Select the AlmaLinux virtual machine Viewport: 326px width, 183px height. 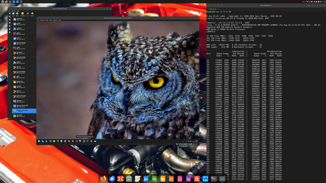(24, 19)
